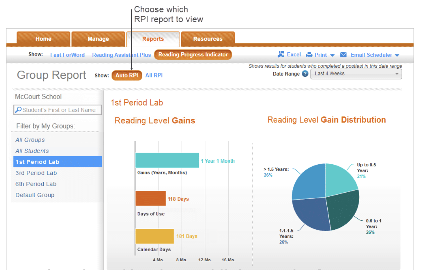Filter by All Students
The image size is (421, 270).
point(32,151)
